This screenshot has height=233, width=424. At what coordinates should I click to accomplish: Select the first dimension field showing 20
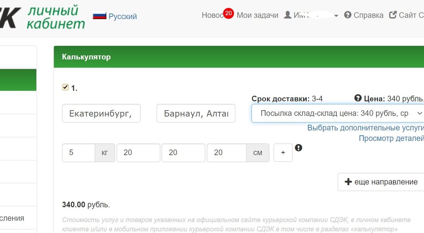pos(138,153)
